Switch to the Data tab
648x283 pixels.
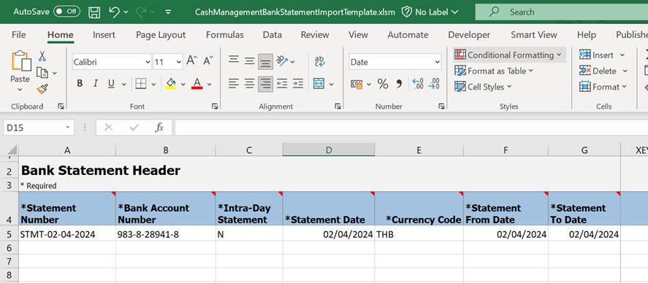[272, 35]
